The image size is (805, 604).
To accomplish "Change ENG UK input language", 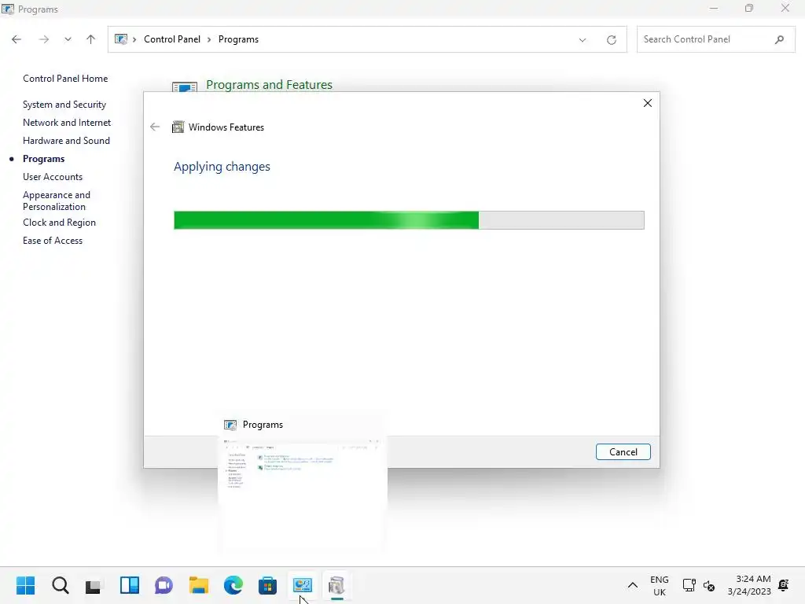I will pos(660,585).
